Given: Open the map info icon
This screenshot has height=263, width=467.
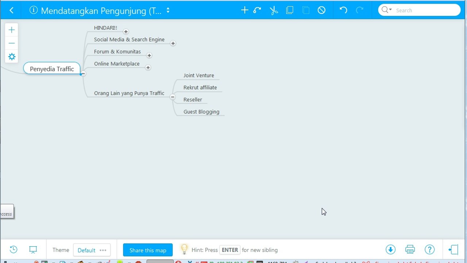Looking at the screenshot, I should coord(34,10).
